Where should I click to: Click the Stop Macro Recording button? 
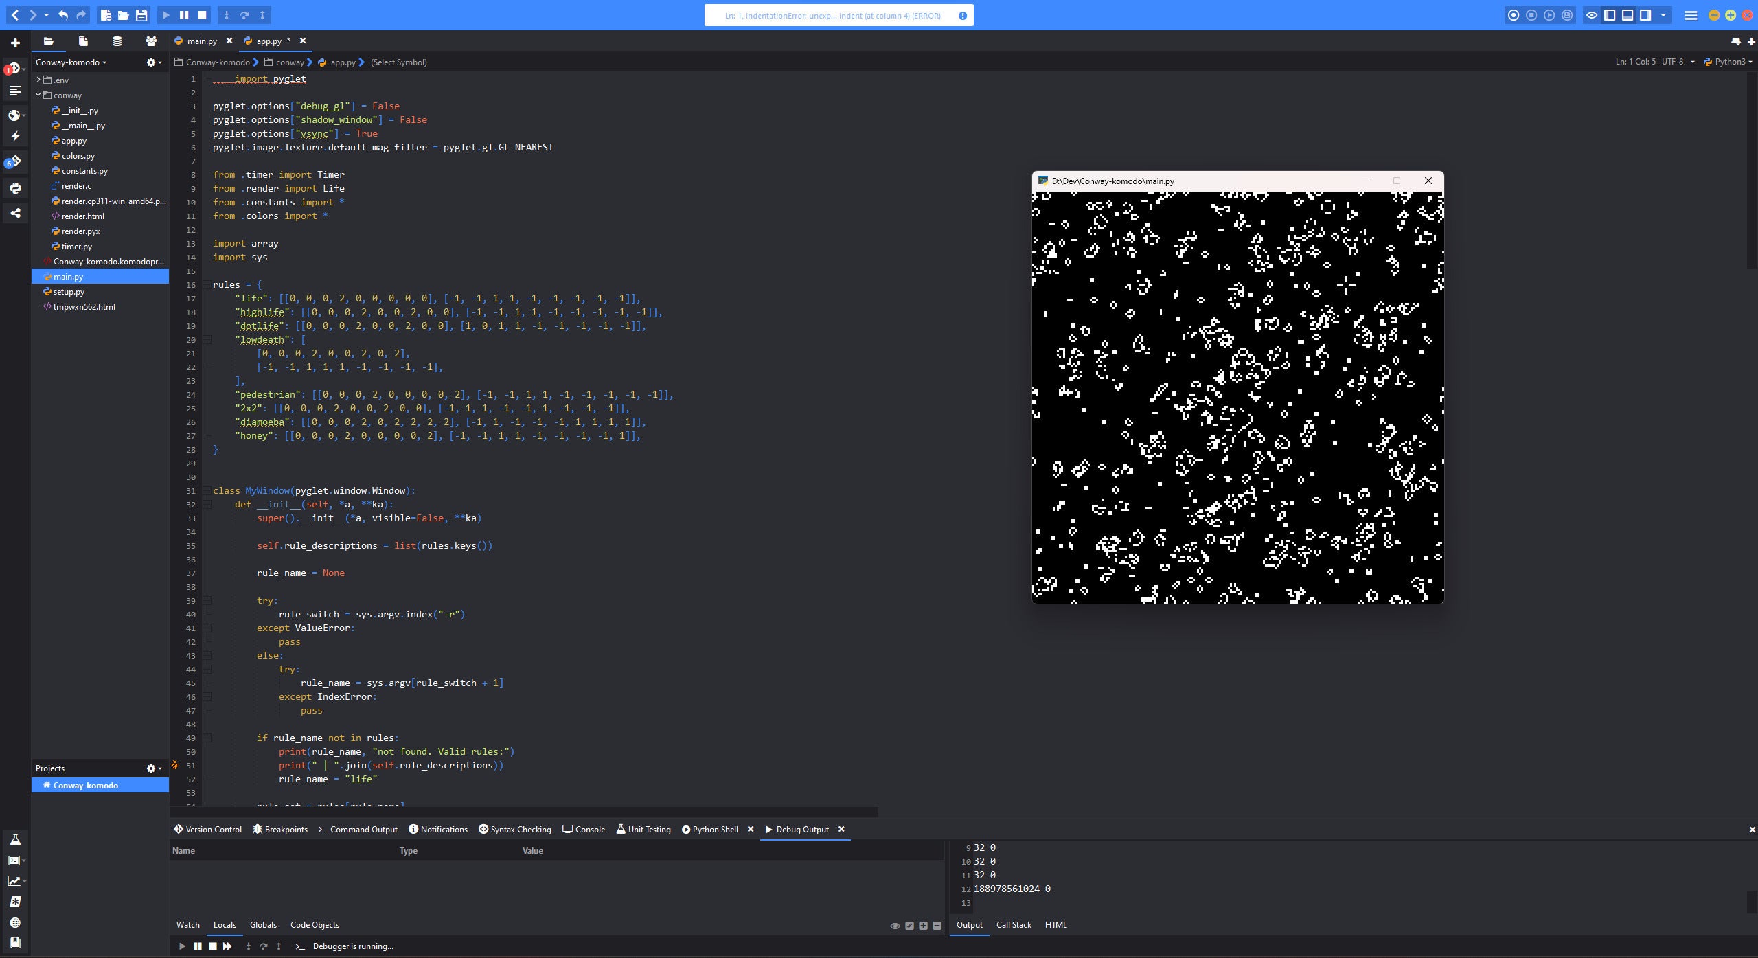[x=1531, y=15]
